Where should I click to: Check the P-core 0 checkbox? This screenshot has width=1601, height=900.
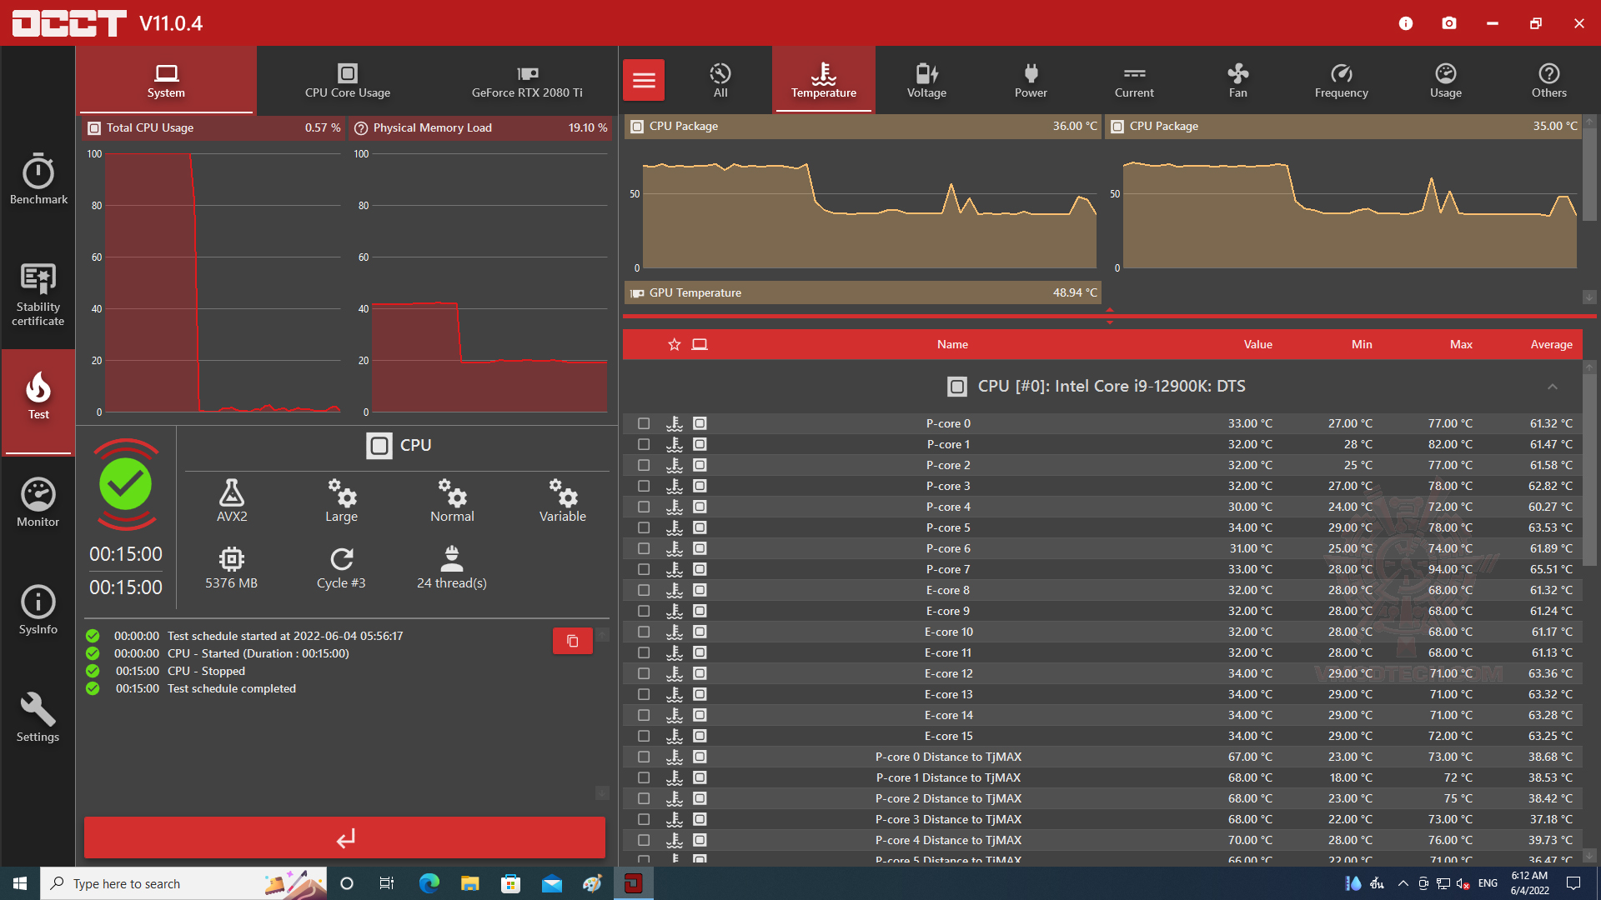click(644, 423)
